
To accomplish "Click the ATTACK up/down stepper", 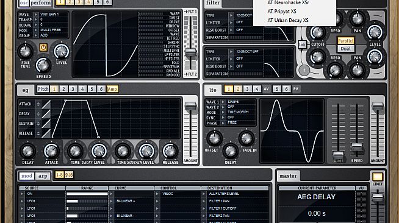I will pyautogui.click(x=38, y=104).
